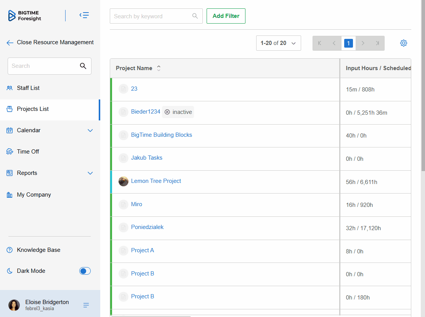Viewport: 425px width, 317px height.
Task: Click the inactive badge icon on Bieder1234
Action: coord(167,112)
